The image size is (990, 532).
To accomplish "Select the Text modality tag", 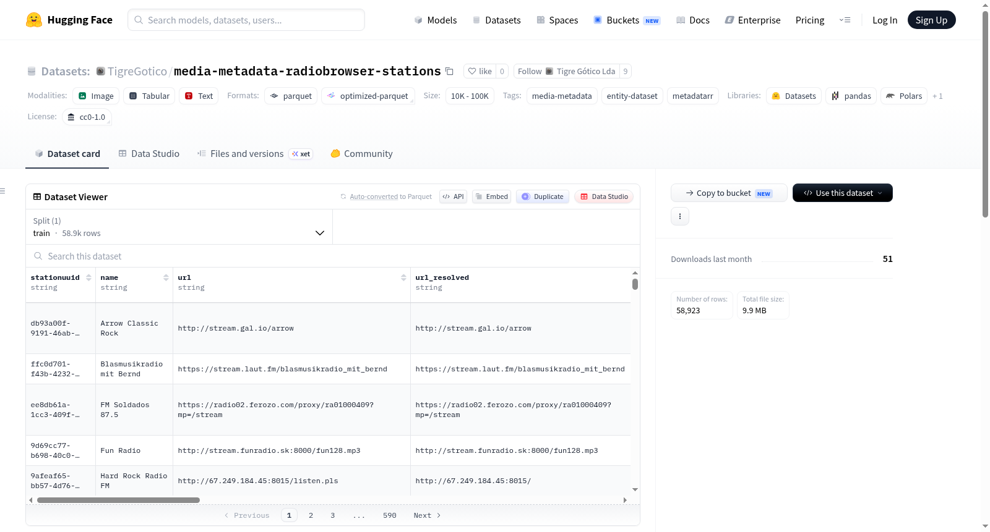I will coord(199,96).
